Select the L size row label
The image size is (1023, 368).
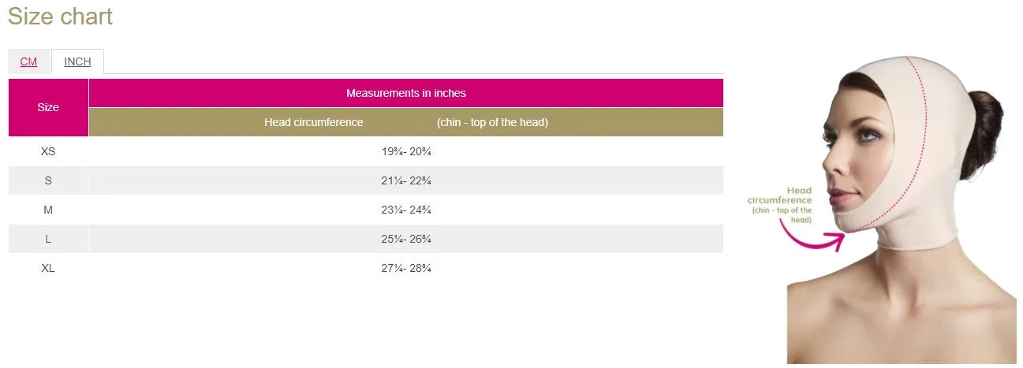pyautogui.click(x=48, y=239)
